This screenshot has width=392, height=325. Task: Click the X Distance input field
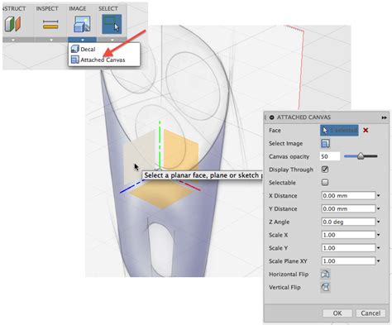[348, 196]
